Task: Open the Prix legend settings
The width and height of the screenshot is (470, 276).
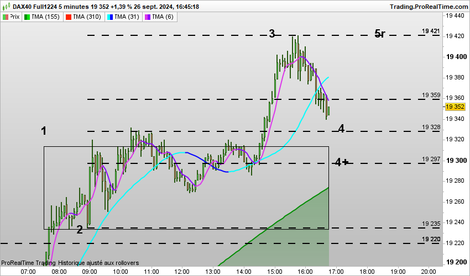Action: [x=11, y=17]
